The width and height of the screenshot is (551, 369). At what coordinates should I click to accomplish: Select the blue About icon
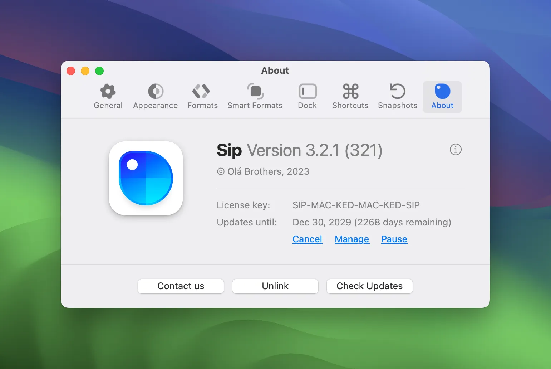tap(442, 91)
